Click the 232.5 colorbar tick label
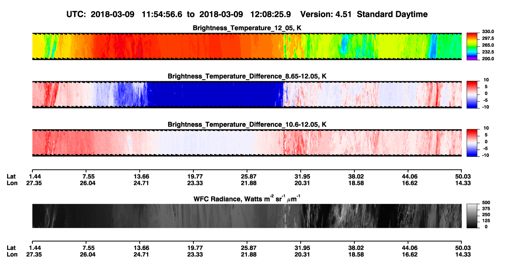Screen dimensions: 513x263 pyautogui.click(x=488, y=52)
